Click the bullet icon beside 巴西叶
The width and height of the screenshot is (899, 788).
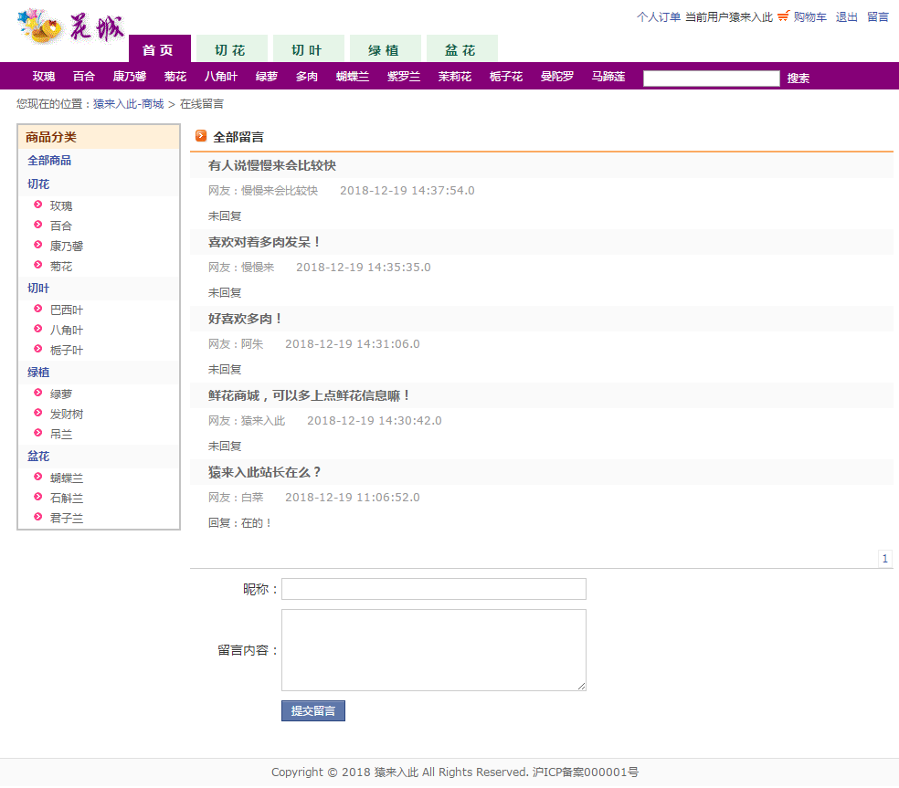click(37, 309)
